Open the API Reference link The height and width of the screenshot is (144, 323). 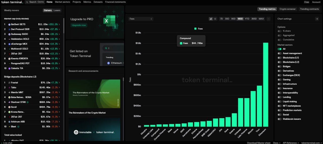tap(291, 143)
